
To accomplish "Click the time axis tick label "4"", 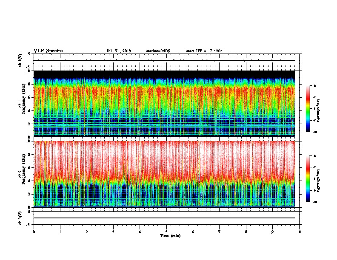I will click(140, 232).
